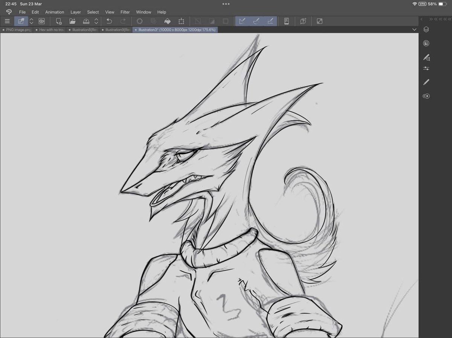Collapse the right dock with single left arrow
The image size is (452, 338).
click(x=421, y=19)
